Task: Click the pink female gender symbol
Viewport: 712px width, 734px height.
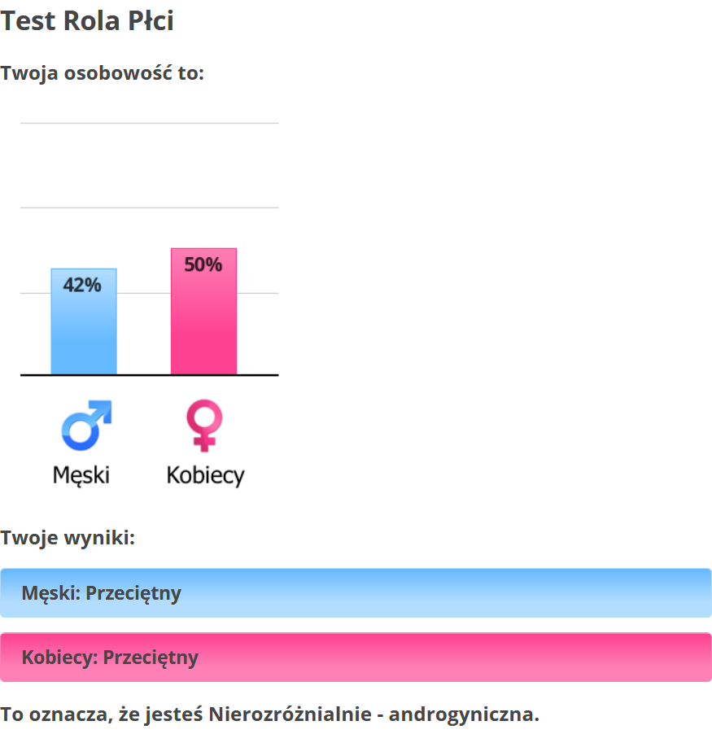Action: pyautogui.click(x=203, y=425)
